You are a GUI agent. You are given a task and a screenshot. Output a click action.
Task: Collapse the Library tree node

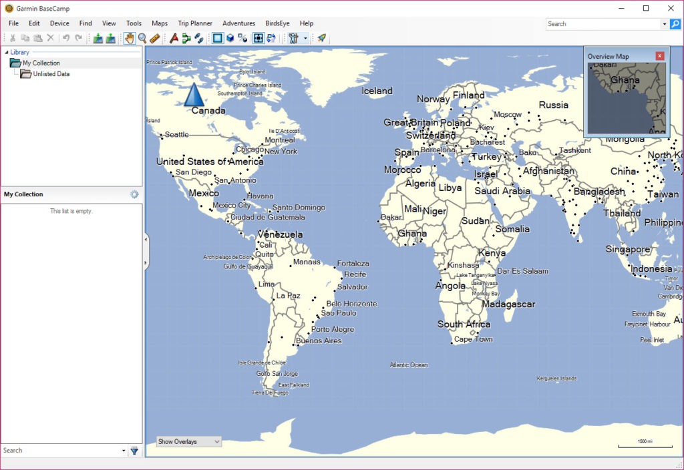(7, 52)
